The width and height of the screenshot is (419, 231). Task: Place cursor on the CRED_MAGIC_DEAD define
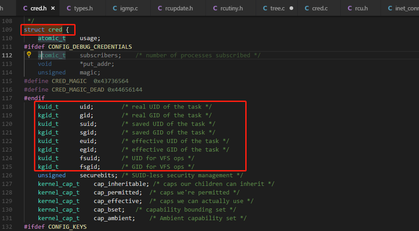click(79, 90)
